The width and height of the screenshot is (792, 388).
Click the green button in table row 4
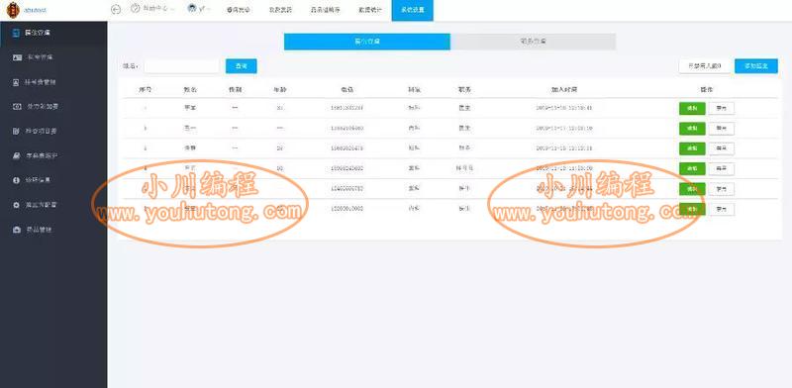pos(692,168)
